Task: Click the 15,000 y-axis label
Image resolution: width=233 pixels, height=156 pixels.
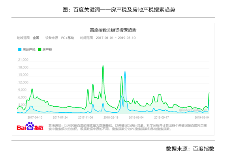Action: 23,75
